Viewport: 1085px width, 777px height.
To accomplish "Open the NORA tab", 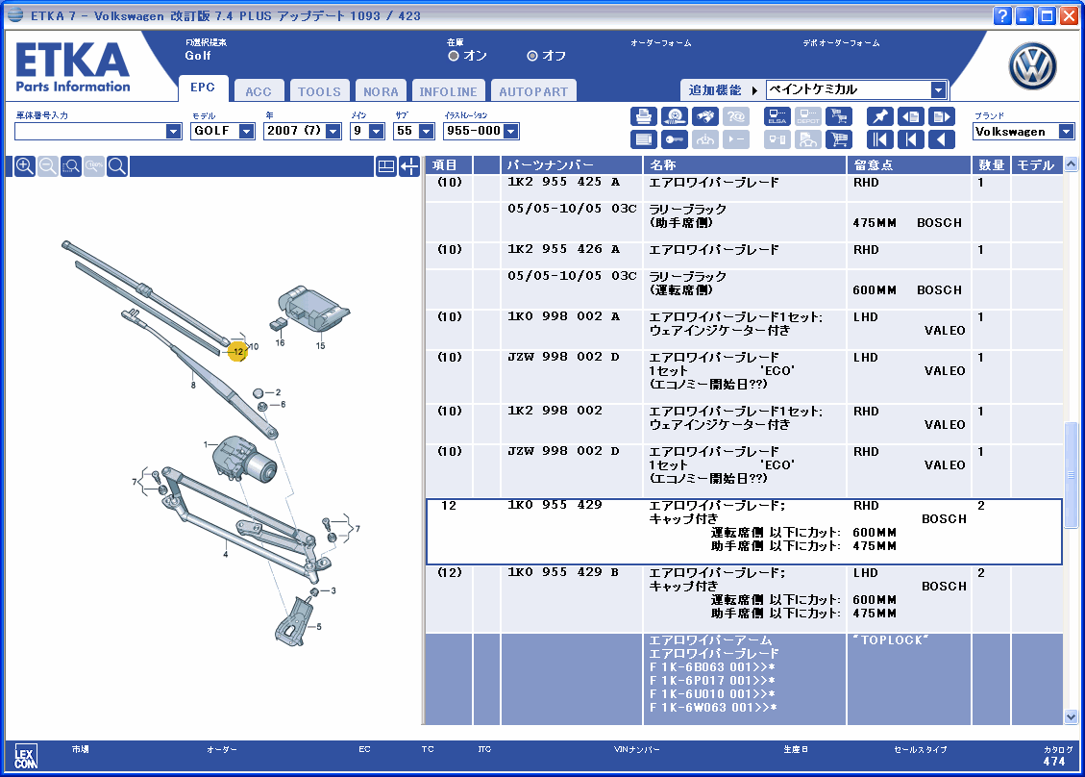I will (x=381, y=91).
